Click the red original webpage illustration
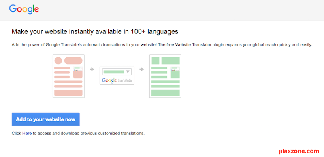This screenshot has width=324, height=157. pyautogui.click(x=68, y=76)
